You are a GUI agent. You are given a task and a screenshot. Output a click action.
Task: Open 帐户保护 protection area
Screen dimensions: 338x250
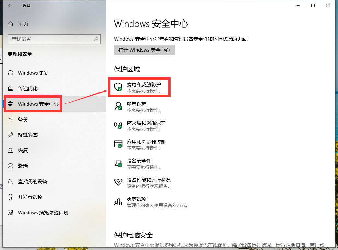(x=138, y=106)
